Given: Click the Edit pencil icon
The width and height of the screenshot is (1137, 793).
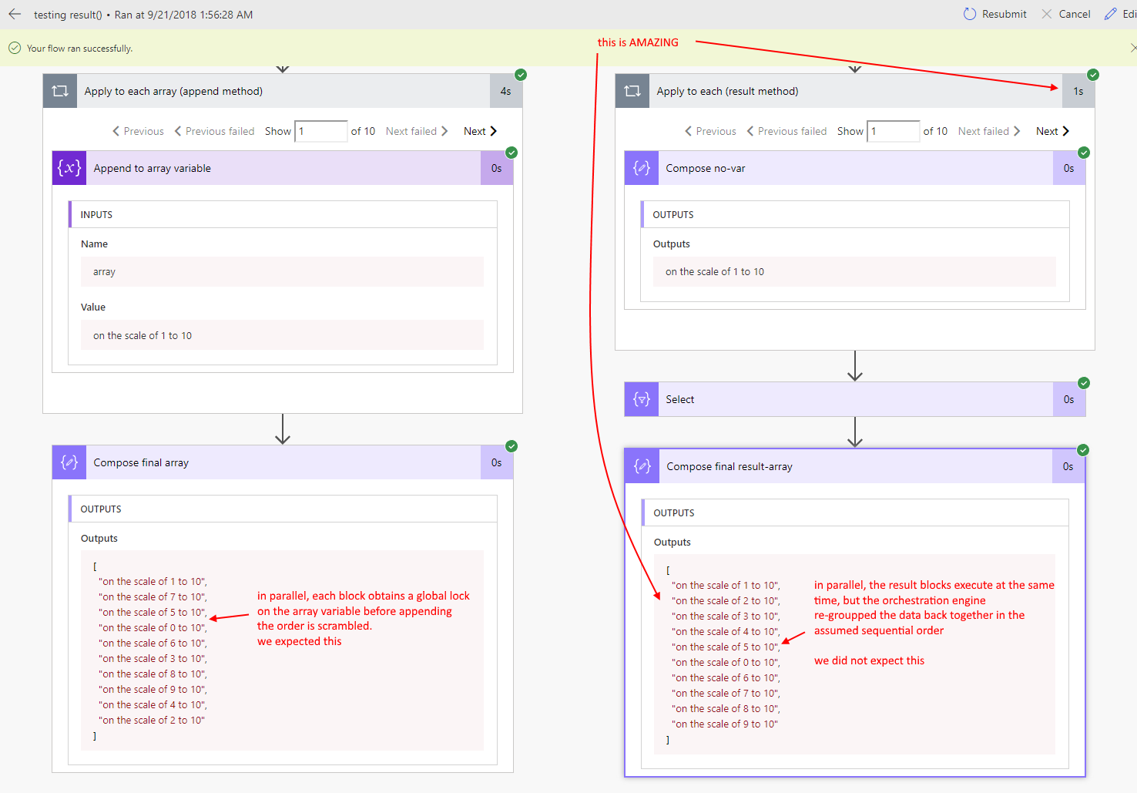Looking at the screenshot, I should tap(1111, 14).
